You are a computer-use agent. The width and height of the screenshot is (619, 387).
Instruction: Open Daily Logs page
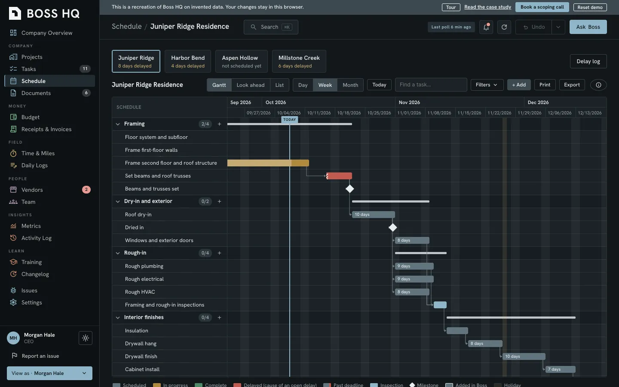pos(49,166)
